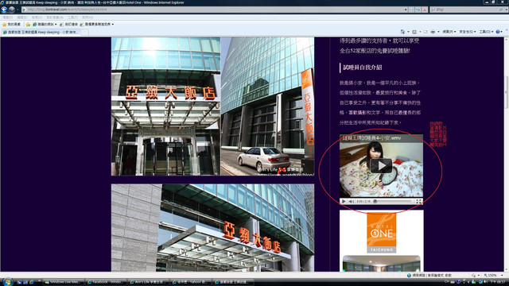Screen dimensions: 509x286
Task: Click the hotel interior image below the logo
Action: pos(382,263)
